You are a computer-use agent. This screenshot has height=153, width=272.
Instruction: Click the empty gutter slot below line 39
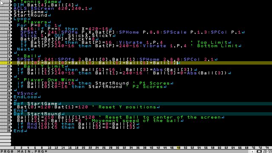point(6,134)
